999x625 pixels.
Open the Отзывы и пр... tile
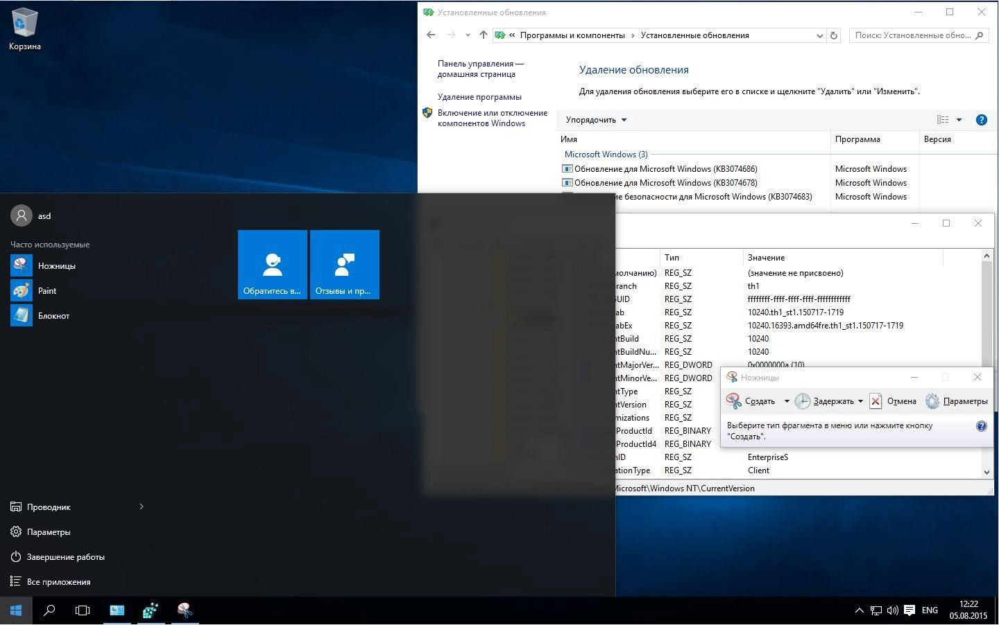345,265
